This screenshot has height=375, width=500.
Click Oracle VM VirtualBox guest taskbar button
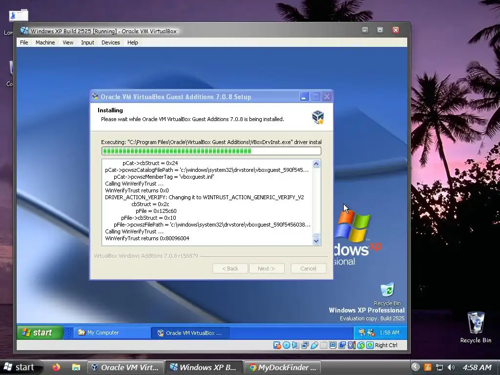tap(190, 333)
